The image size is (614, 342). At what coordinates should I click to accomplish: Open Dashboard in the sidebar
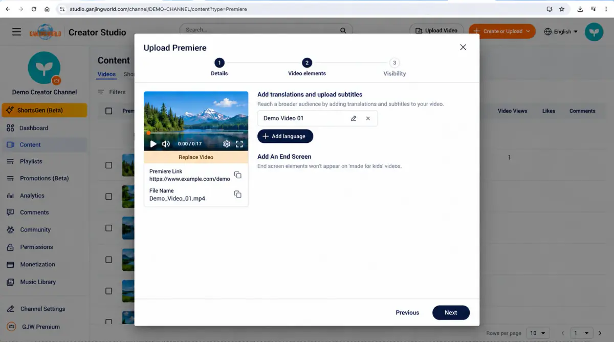[43, 128]
